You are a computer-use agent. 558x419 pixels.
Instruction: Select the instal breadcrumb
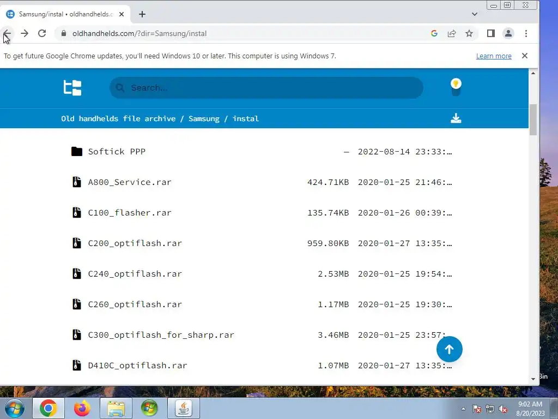tap(246, 118)
